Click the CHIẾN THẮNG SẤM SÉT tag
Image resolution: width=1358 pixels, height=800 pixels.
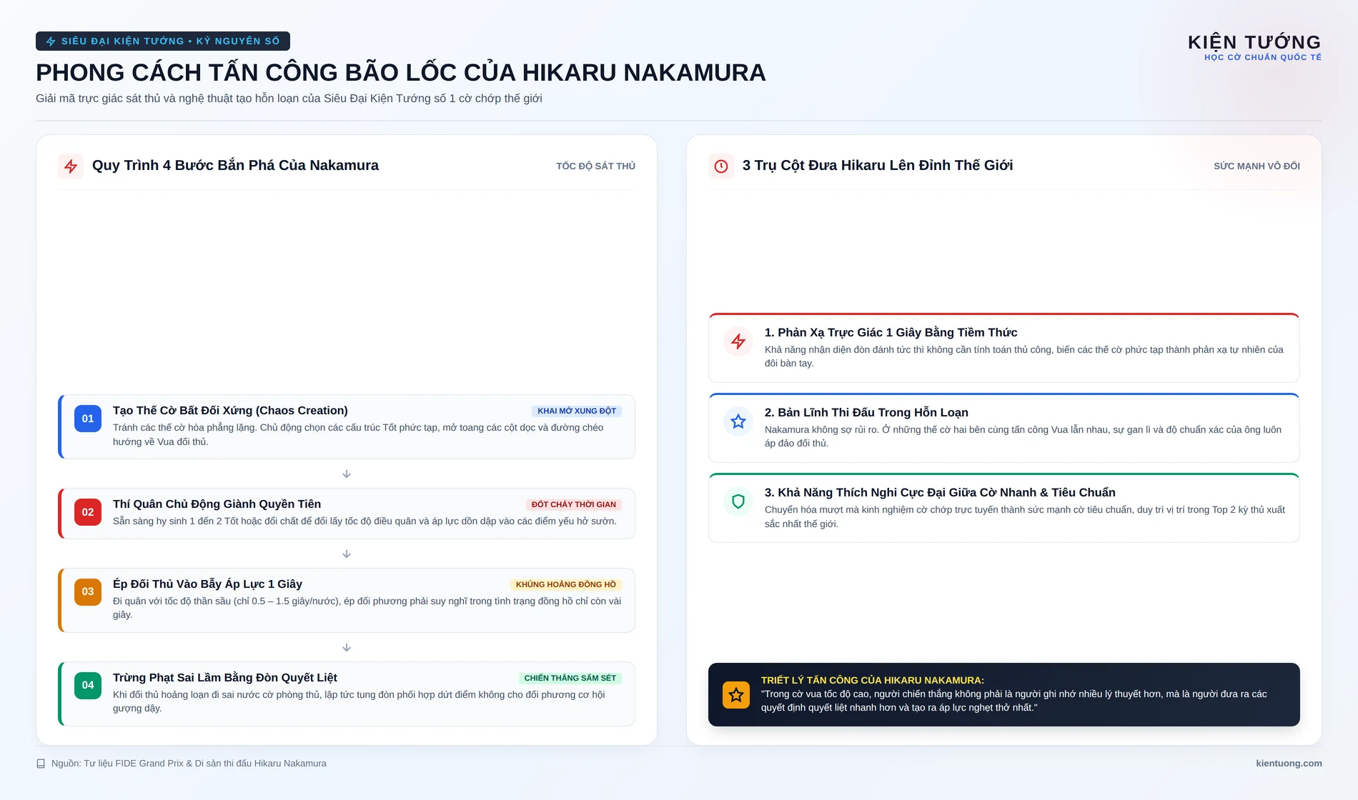point(570,679)
